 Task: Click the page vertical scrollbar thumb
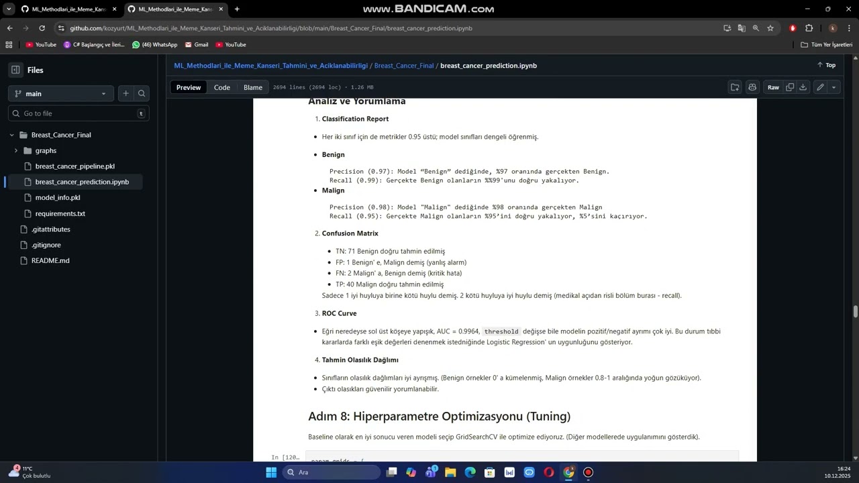[856, 313]
